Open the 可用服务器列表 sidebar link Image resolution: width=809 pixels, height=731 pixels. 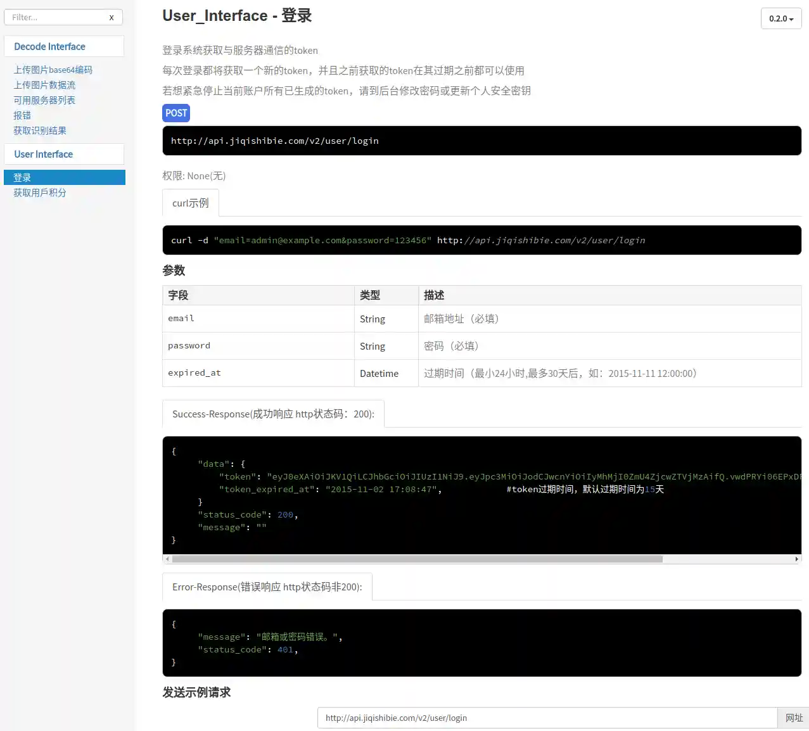pos(44,101)
